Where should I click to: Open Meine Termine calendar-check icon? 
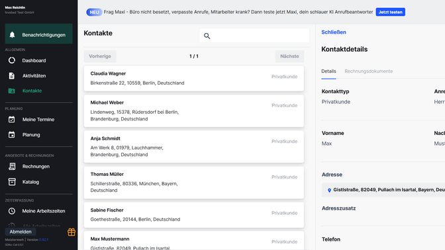12,119
